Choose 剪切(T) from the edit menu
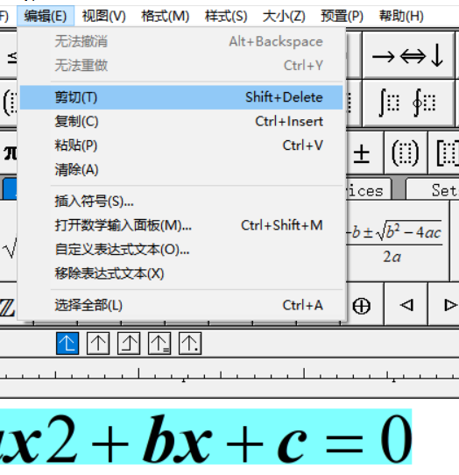This screenshot has height=475, width=459. point(181,97)
